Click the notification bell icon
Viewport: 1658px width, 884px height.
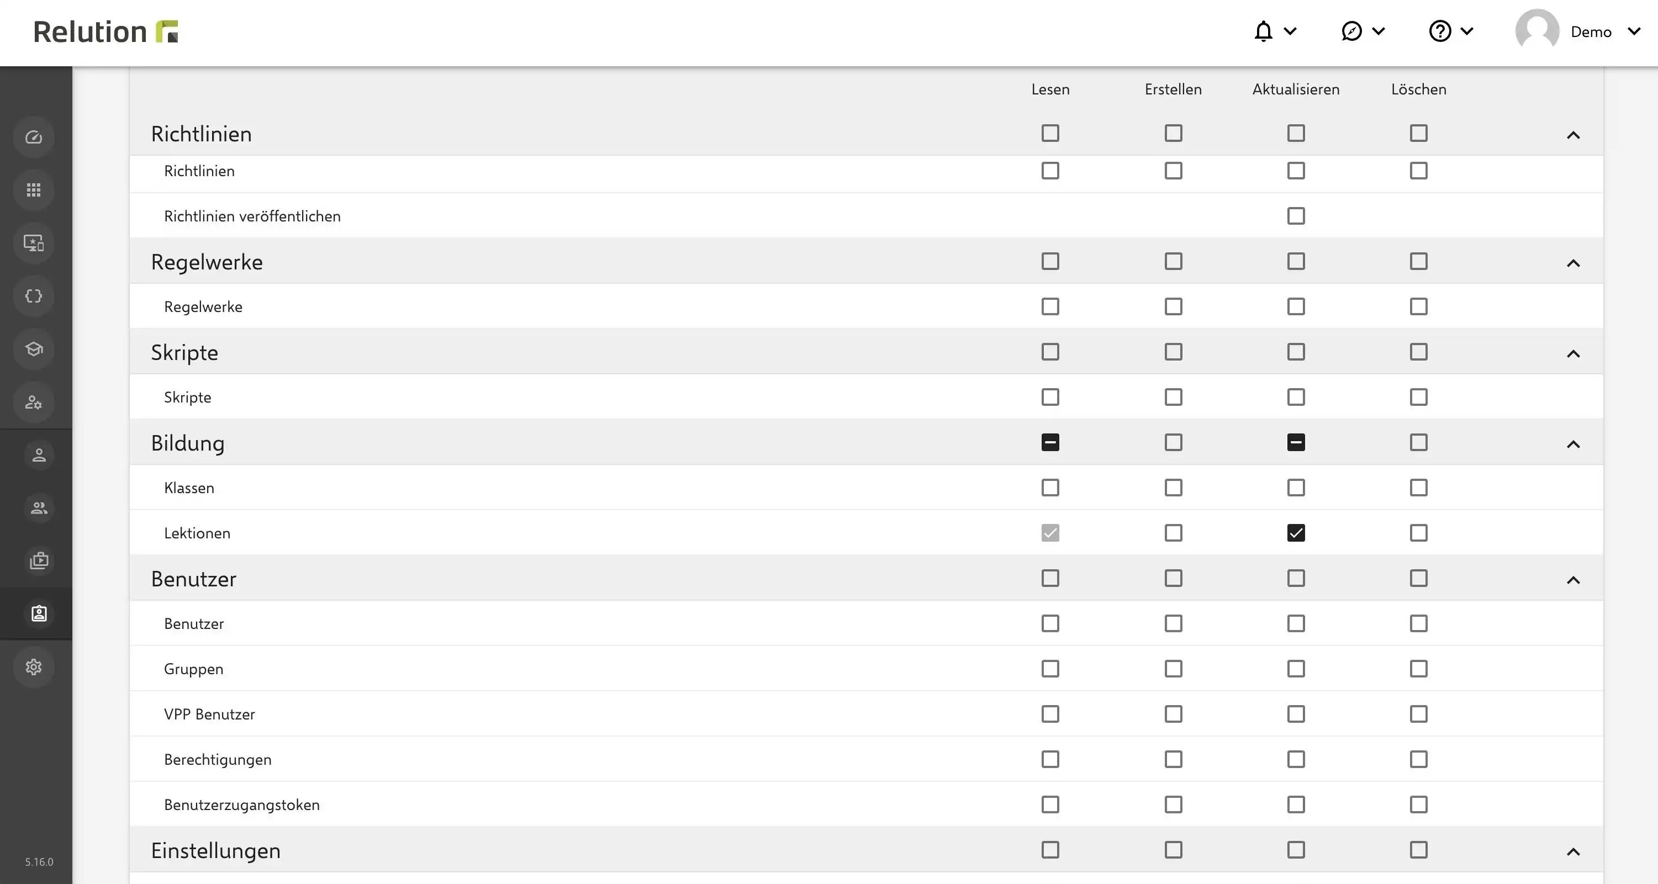point(1264,31)
